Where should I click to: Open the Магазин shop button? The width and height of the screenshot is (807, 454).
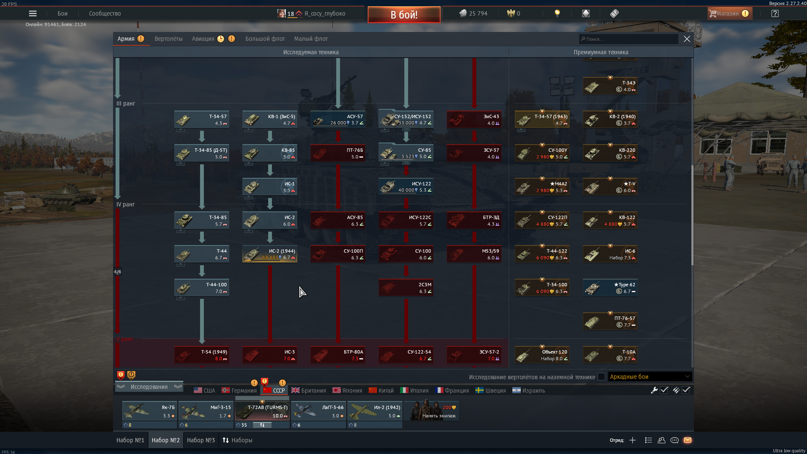click(730, 13)
